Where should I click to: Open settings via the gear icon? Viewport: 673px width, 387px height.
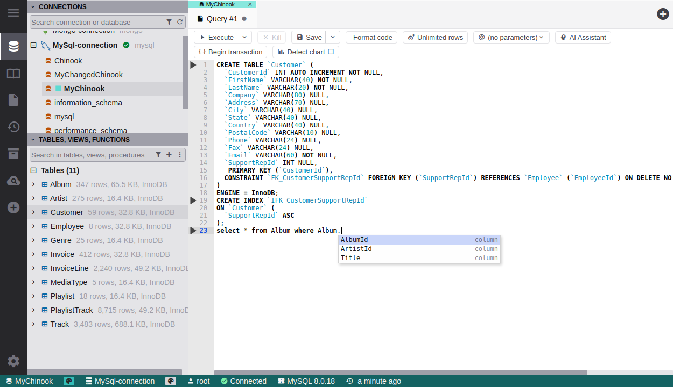click(13, 361)
